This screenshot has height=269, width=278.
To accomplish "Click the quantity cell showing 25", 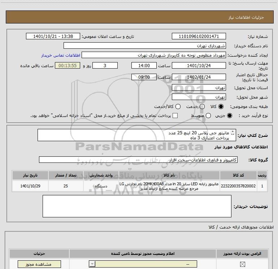I will point(66,186).
